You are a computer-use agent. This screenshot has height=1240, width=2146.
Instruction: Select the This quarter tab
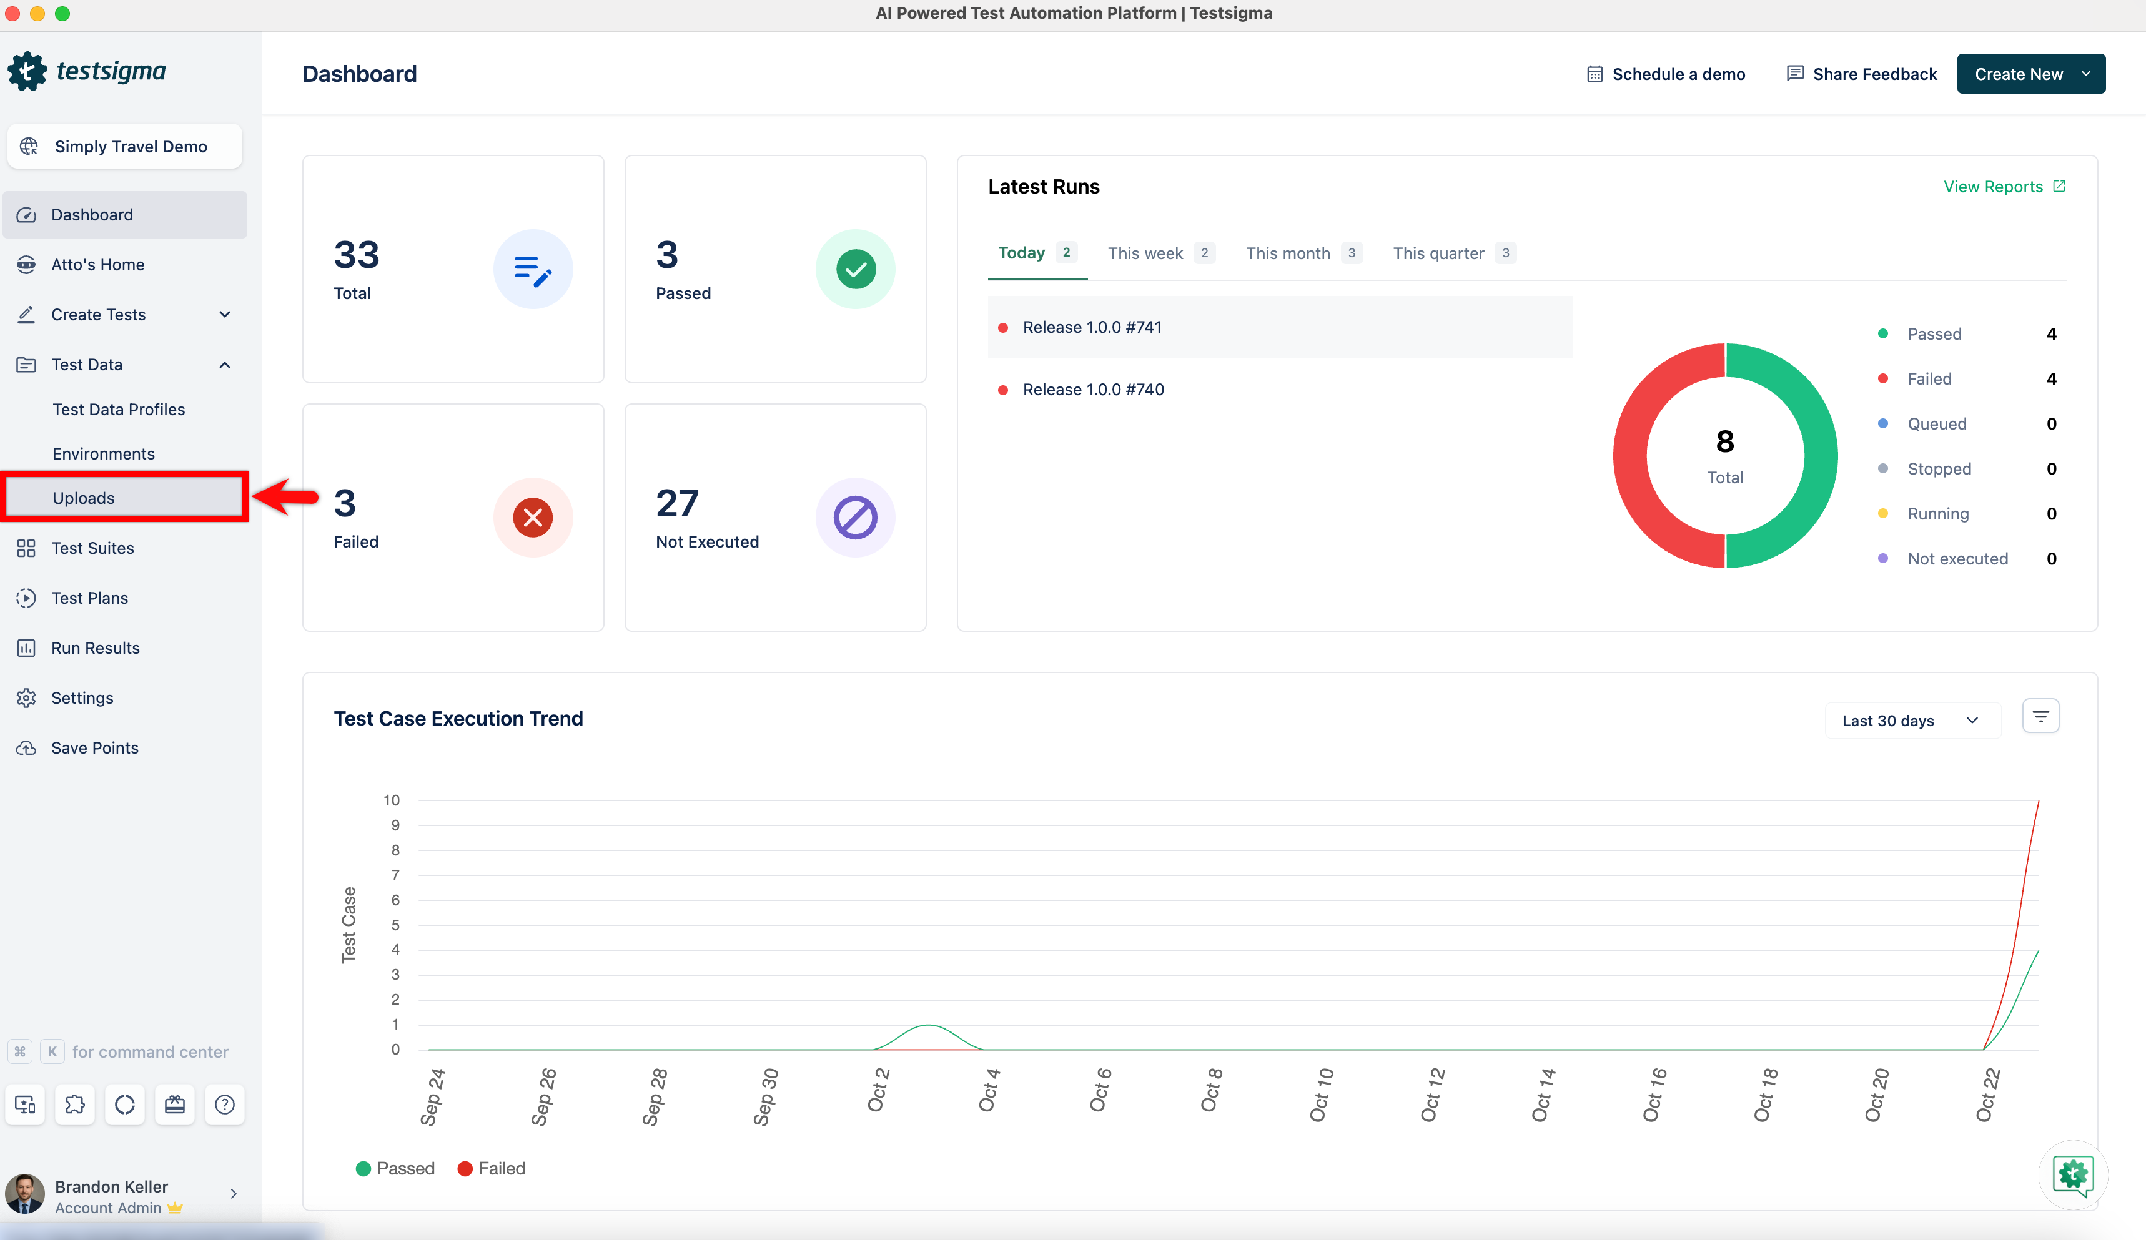click(1438, 253)
